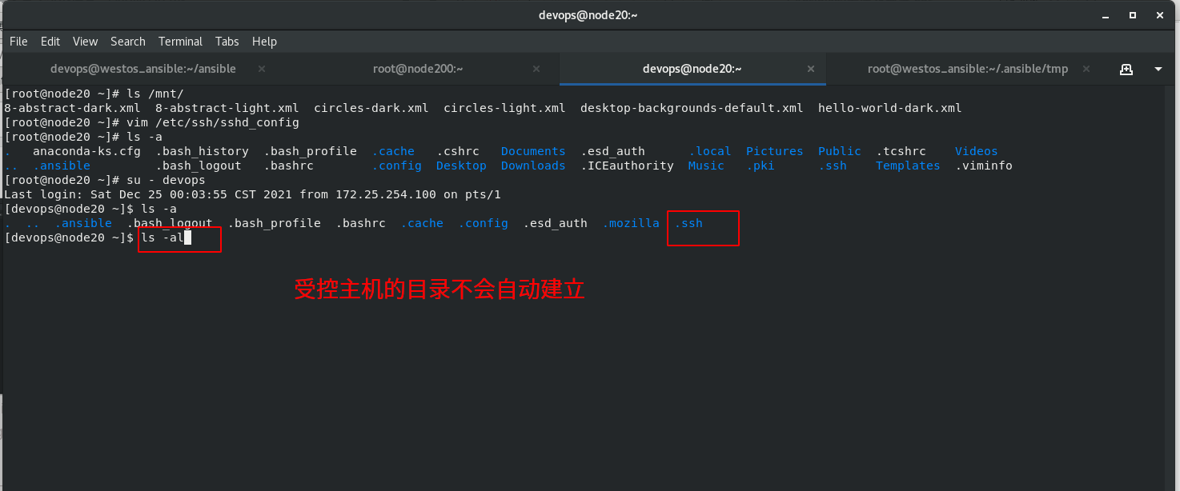Open the Tabs menu
The image size is (1180, 491).
tap(227, 42)
